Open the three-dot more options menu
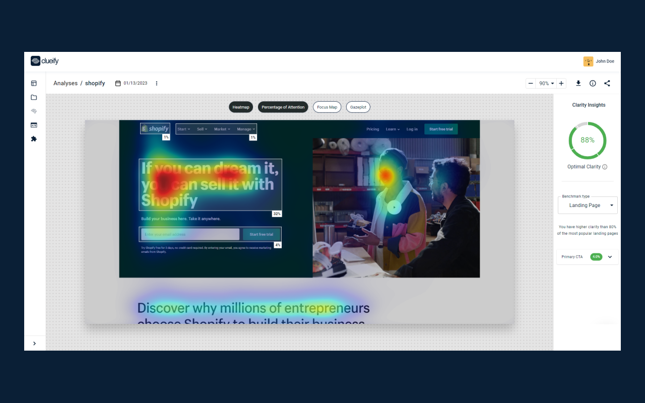 pos(157,83)
